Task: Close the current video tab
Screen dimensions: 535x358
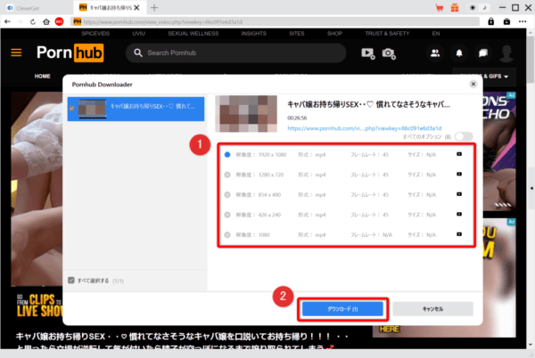Action: click(136, 7)
